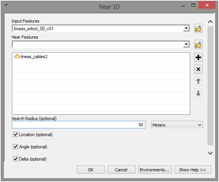Screen dimensions: 219x182
Task: Add a near feature with plus icon
Action: (198, 57)
